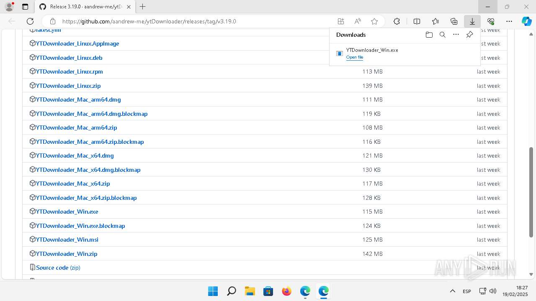
Task: Open the Downloads panel more options dots
Action: [456, 35]
